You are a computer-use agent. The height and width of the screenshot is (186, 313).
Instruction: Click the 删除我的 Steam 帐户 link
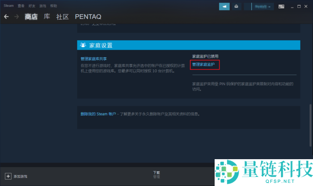pos(97,114)
